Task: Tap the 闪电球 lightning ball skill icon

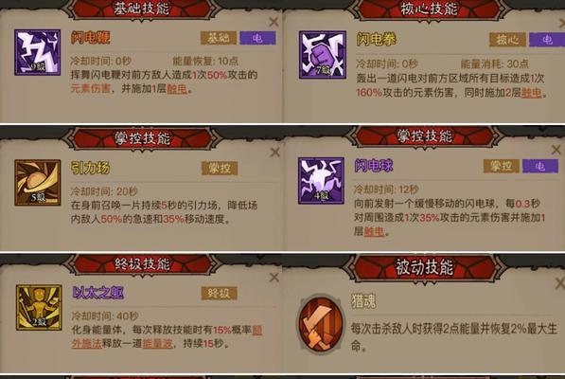Action: tap(321, 181)
